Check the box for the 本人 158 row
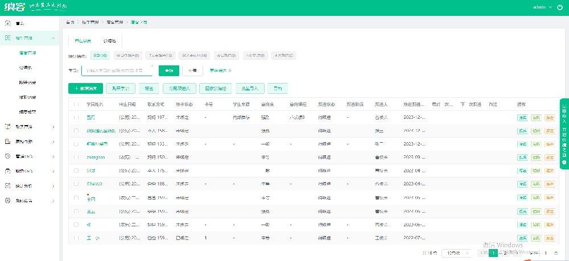Screen dimensions: 569x261 pos(76,131)
